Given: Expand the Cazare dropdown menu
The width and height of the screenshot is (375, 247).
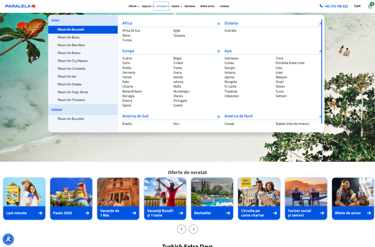Looking at the screenshot, I should pos(177,6).
